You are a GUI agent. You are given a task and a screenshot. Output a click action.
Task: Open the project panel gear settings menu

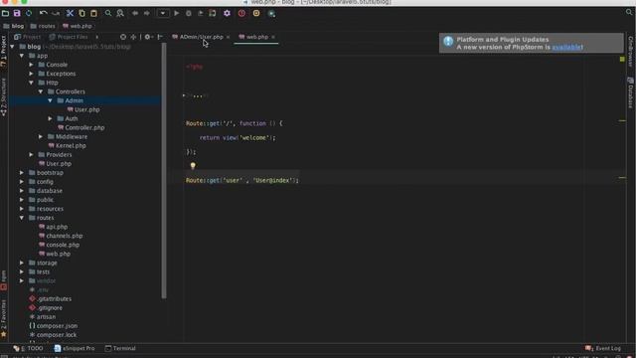(x=148, y=37)
